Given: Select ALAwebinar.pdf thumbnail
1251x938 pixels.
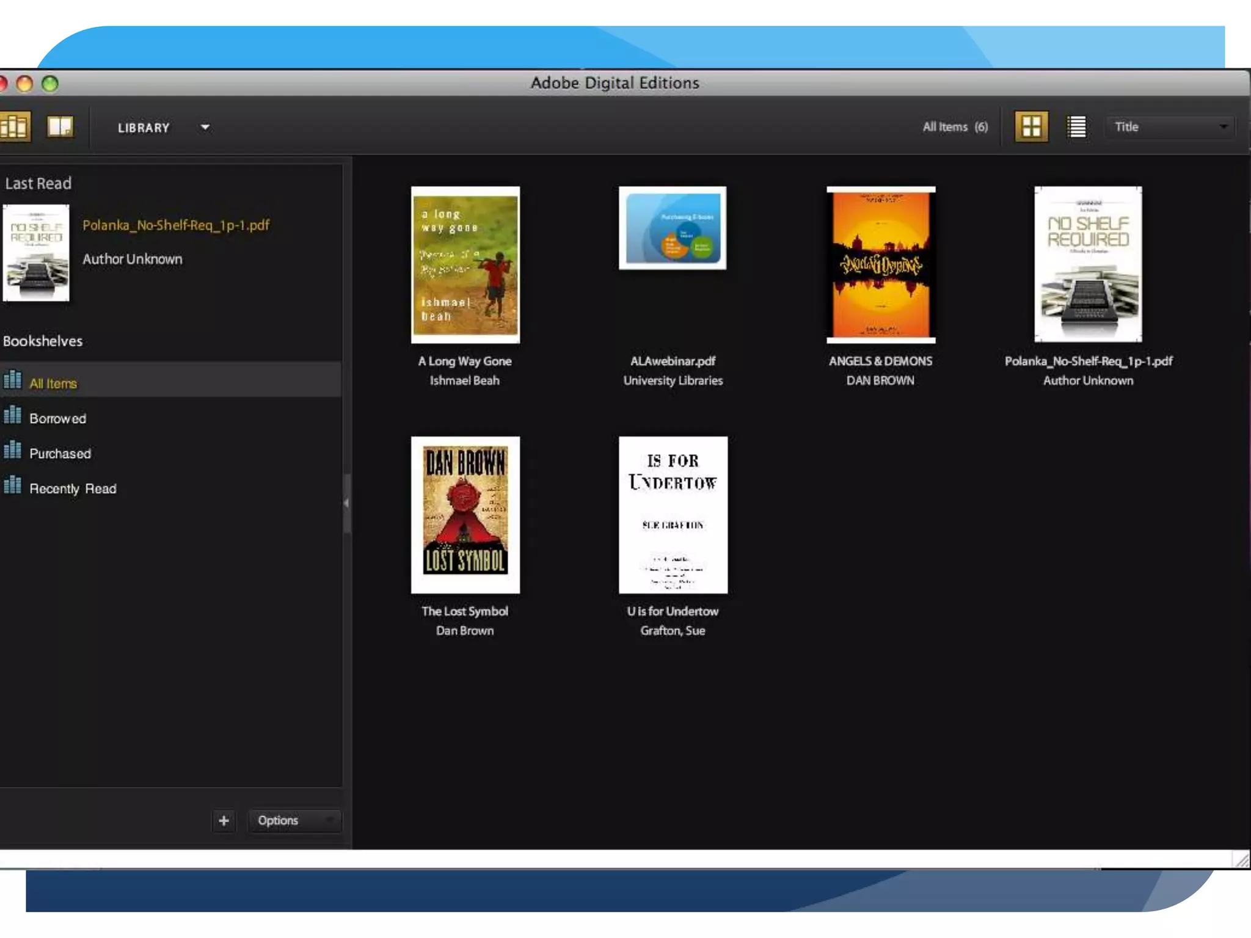Looking at the screenshot, I should [x=672, y=228].
